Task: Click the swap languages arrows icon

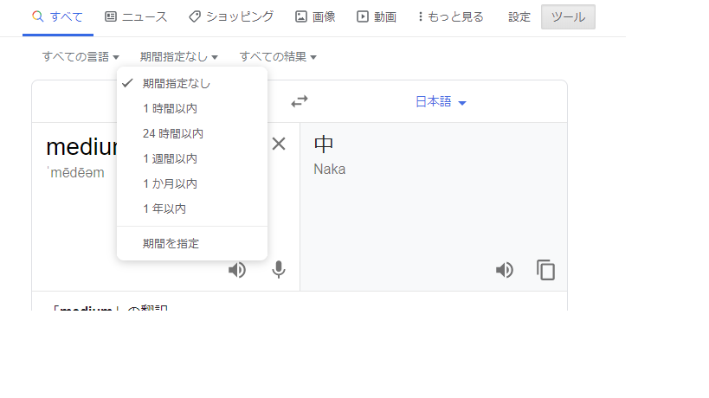Action: [300, 101]
